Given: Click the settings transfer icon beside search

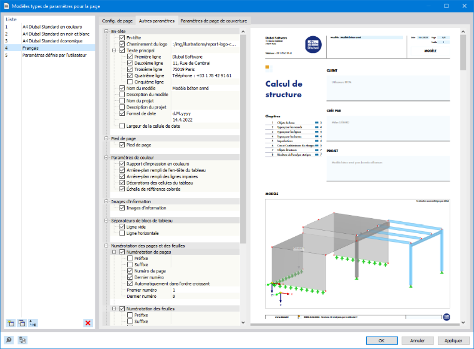Looking at the screenshot, I should [22, 340].
